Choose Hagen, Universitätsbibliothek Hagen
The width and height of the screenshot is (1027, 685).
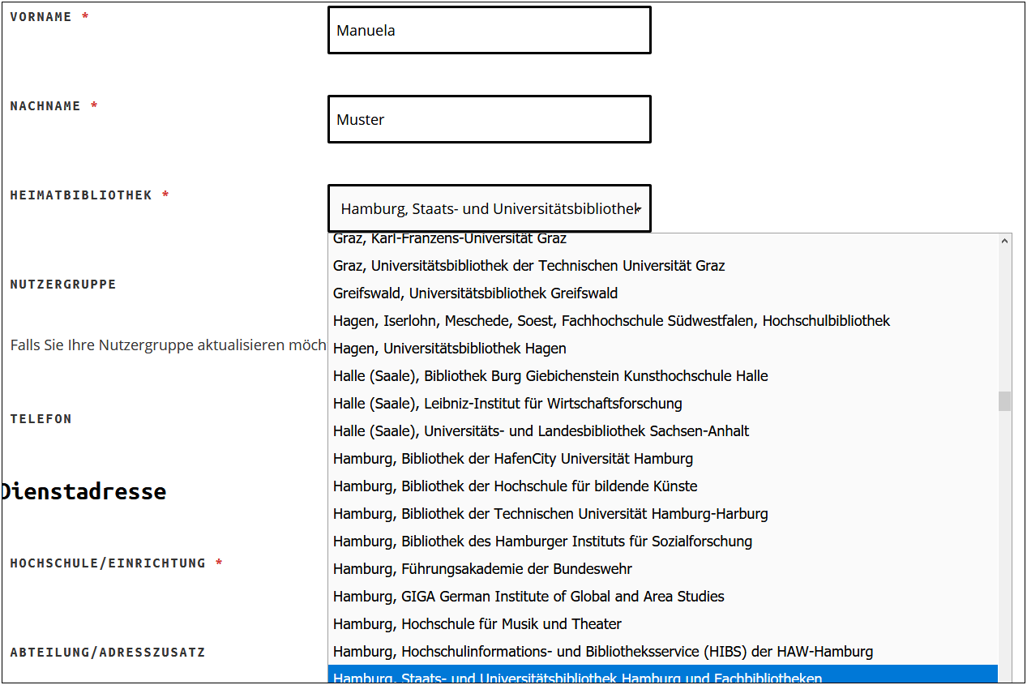pyautogui.click(x=663, y=349)
